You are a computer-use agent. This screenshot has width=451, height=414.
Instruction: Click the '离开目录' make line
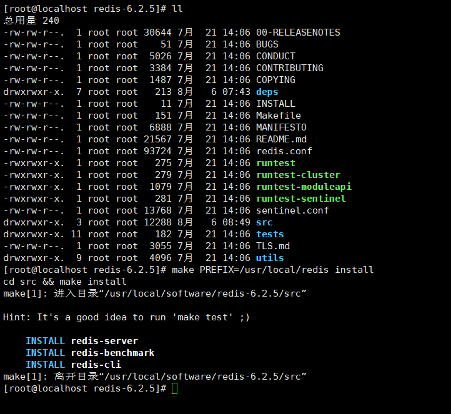point(155,377)
